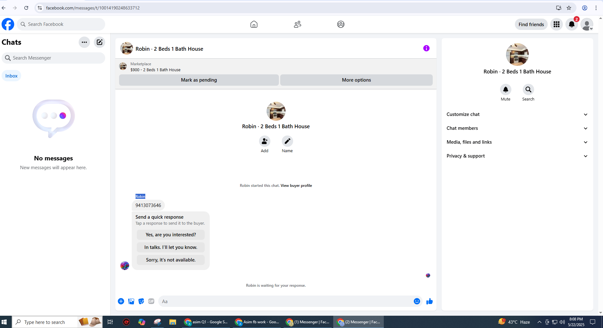The width and height of the screenshot is (603, 328).
Task: Reload the Facebook page
Action: pyautogui.click(x=26, y=8)
